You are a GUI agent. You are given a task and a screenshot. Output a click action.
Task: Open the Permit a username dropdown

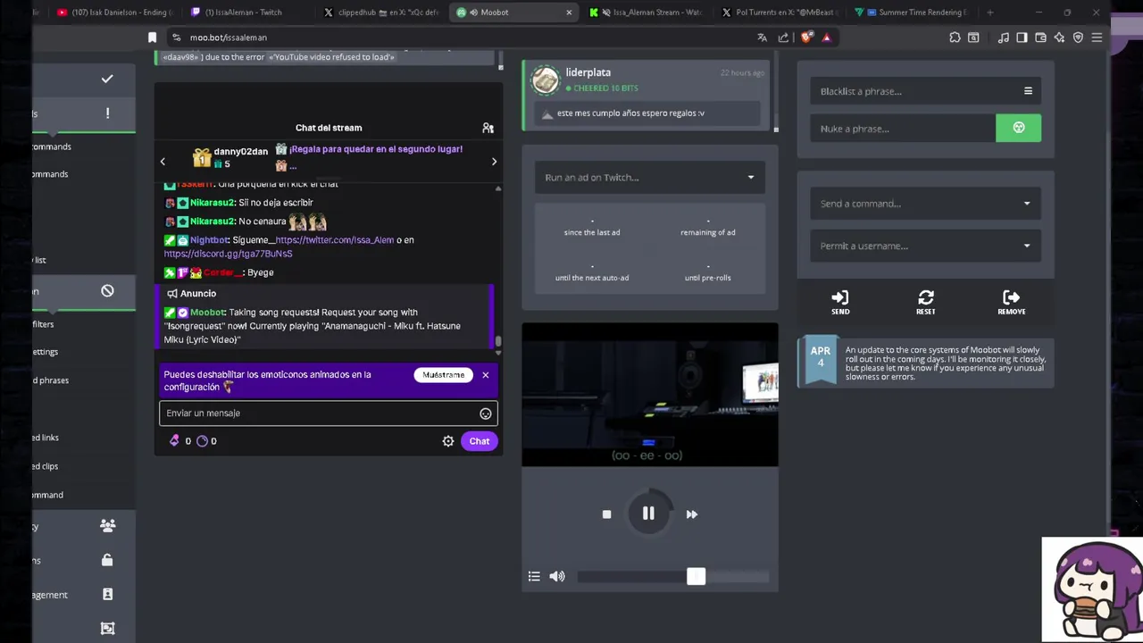[925, 246]
